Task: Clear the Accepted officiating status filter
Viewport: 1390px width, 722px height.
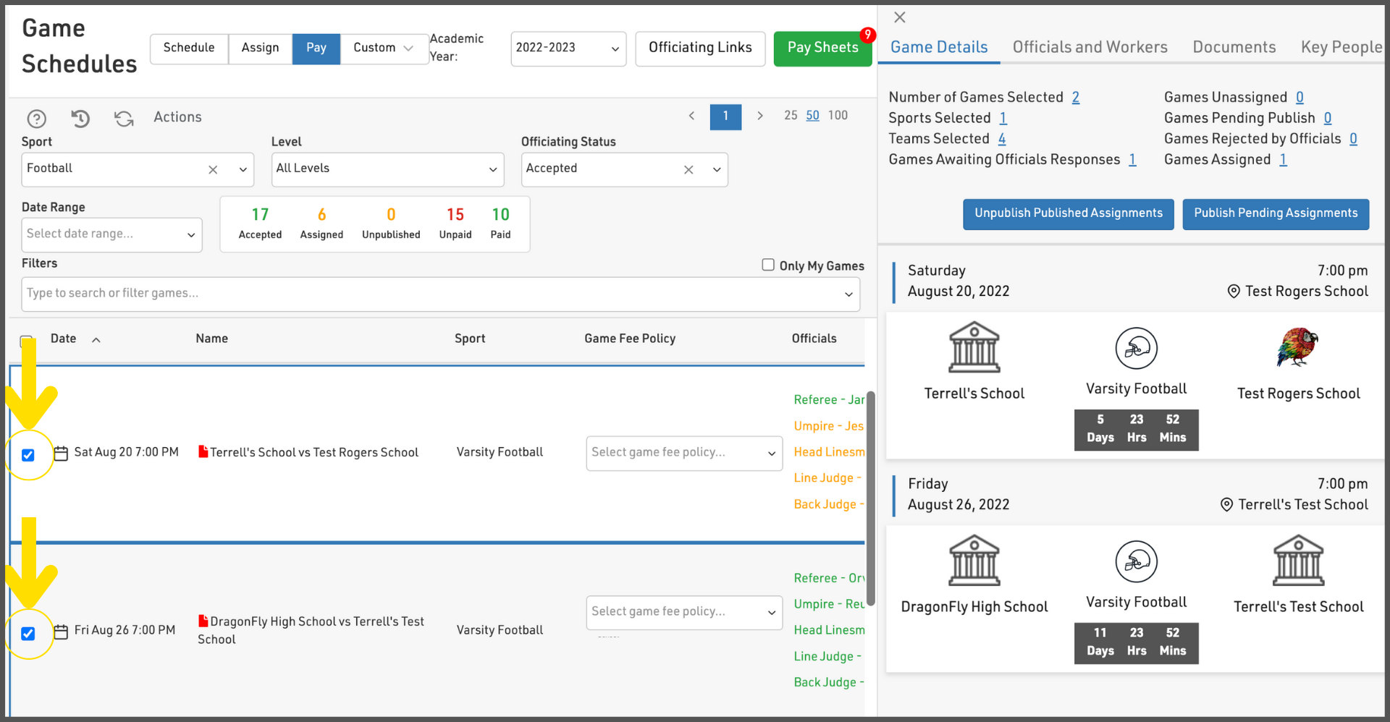Action: coord(688,170)
